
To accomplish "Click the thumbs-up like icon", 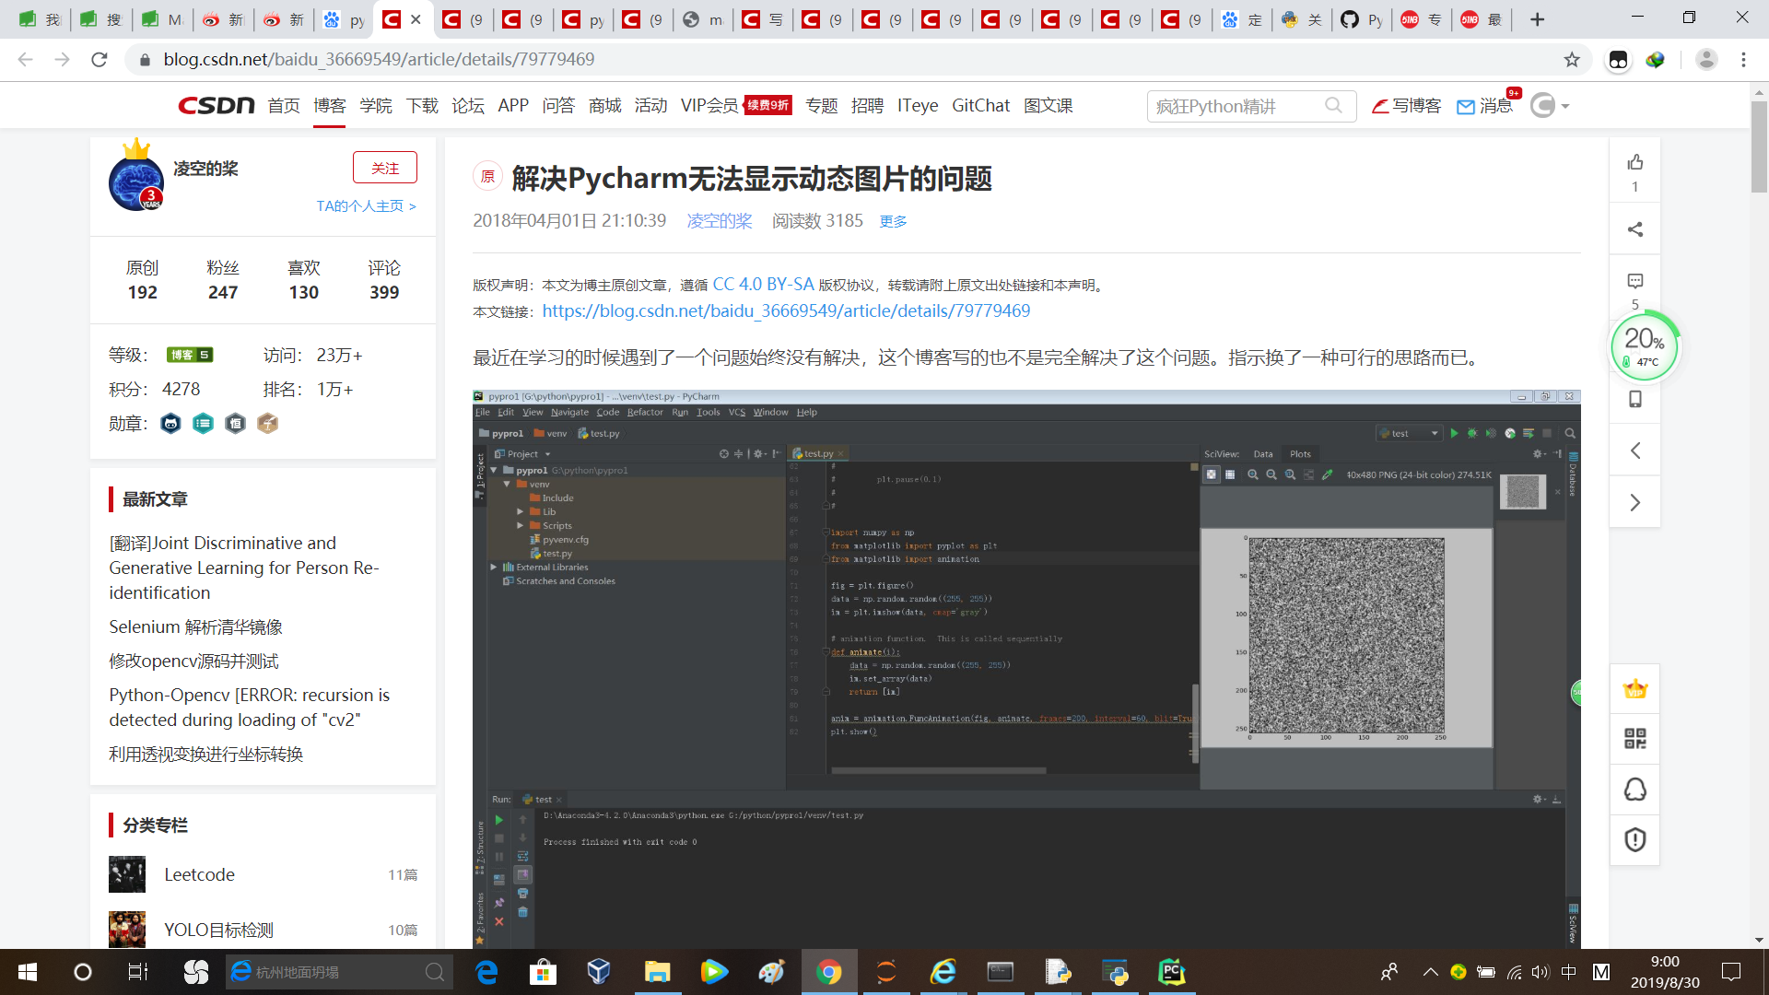I will [x=1634, y=163].
